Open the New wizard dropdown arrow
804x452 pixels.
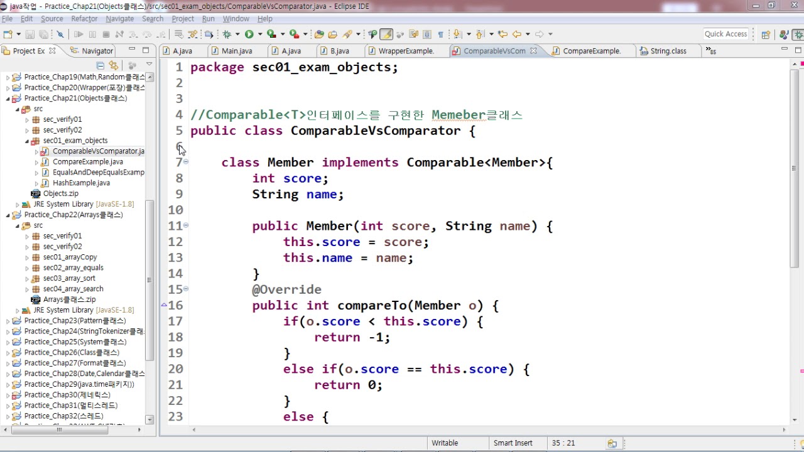(x=18, y=35)
